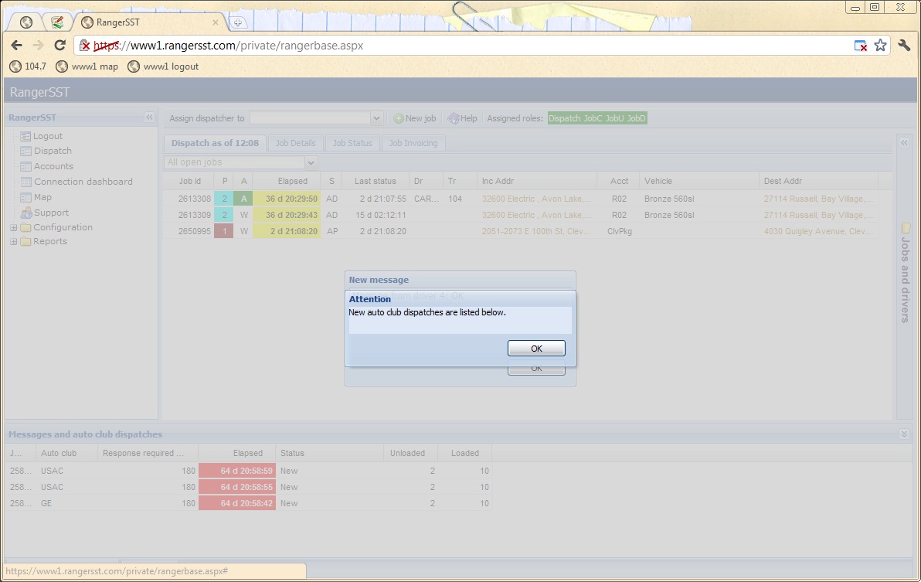Viewport: 921px width, 582px height.
Task: Reload the page with the refresh icon
Action: pos(59,46)
